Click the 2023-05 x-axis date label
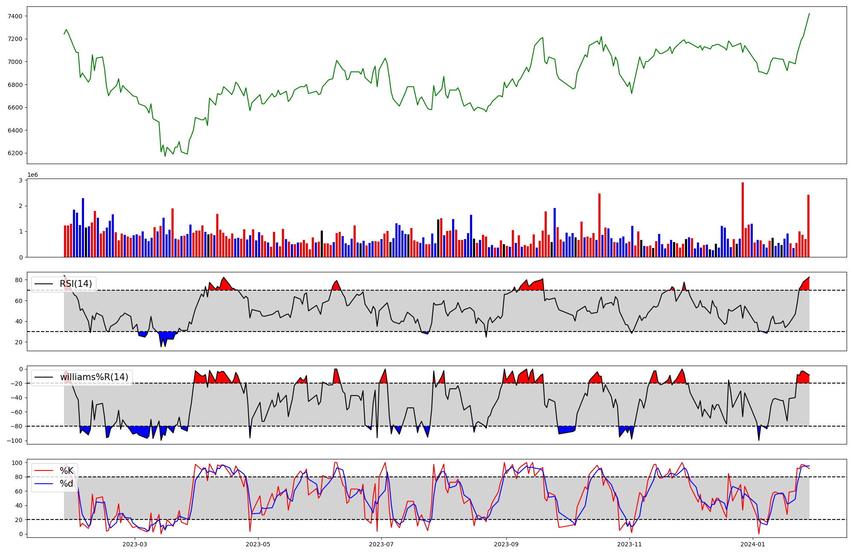This screenshot has width=853, height=554. pos(258,544)
